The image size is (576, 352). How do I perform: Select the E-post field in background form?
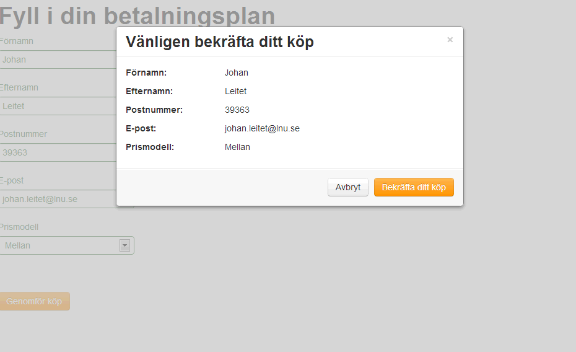[x=58, y=199]
